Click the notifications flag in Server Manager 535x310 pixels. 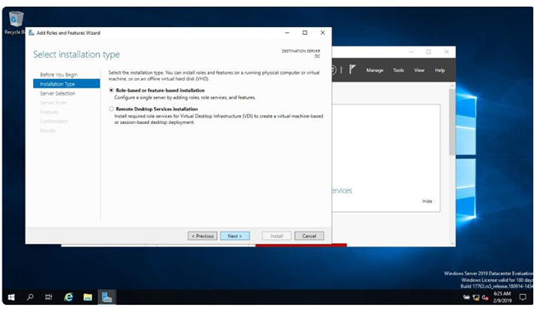click(352, 70)
